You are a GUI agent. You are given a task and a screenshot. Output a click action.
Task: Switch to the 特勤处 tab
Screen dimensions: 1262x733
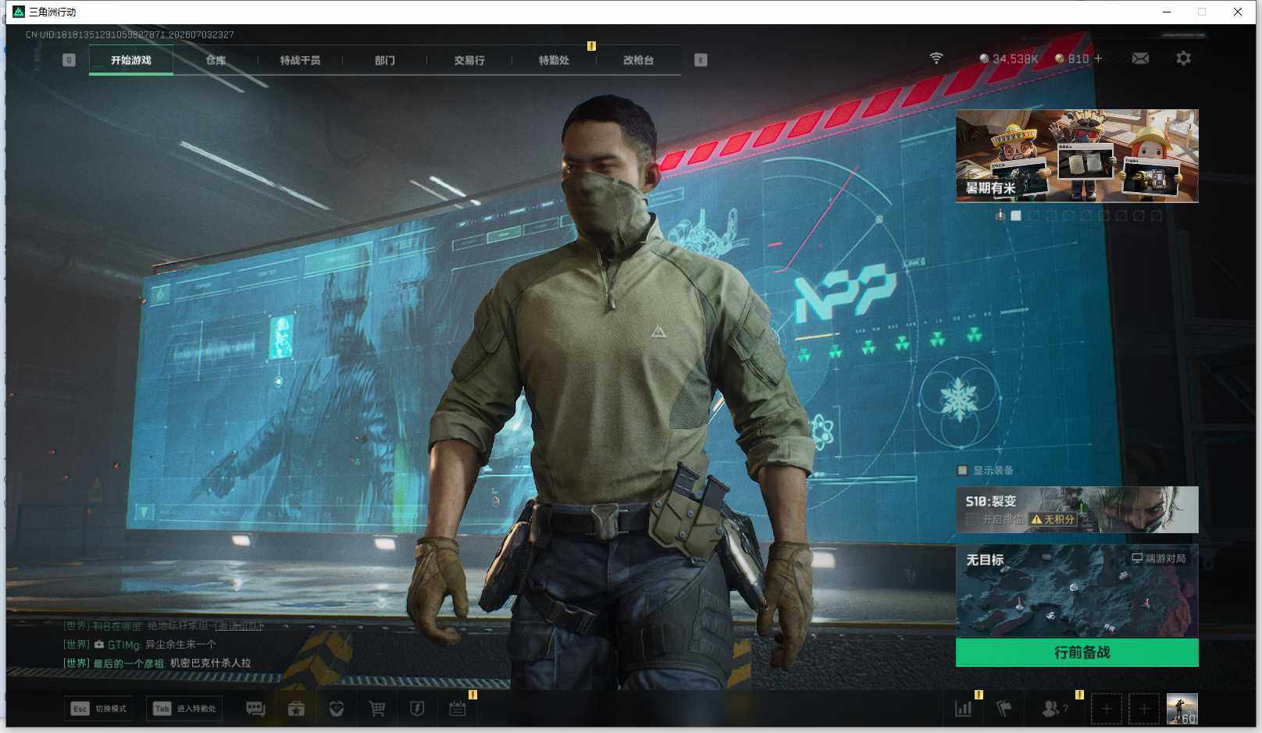point(554,60)
